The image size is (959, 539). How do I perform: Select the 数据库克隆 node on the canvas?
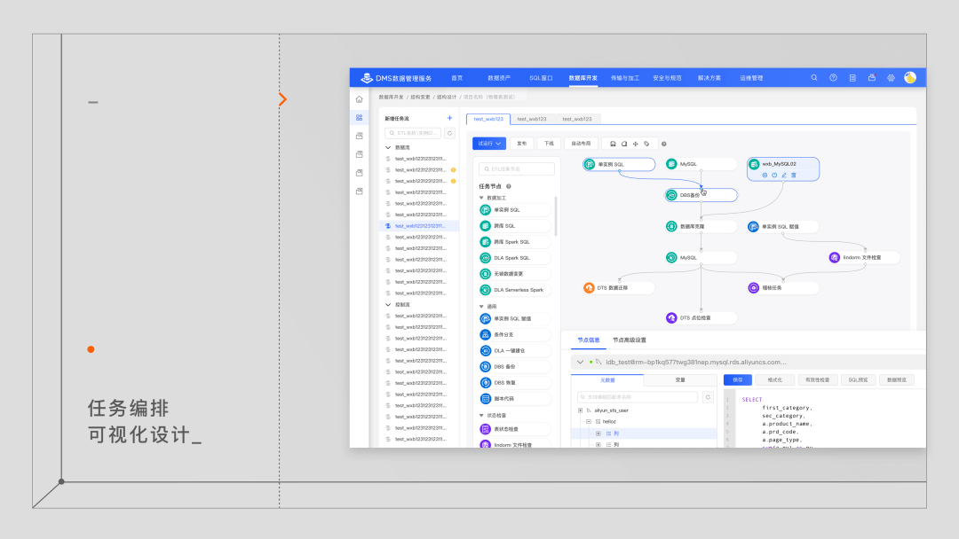pyautogui.click(x=701, y=226)
